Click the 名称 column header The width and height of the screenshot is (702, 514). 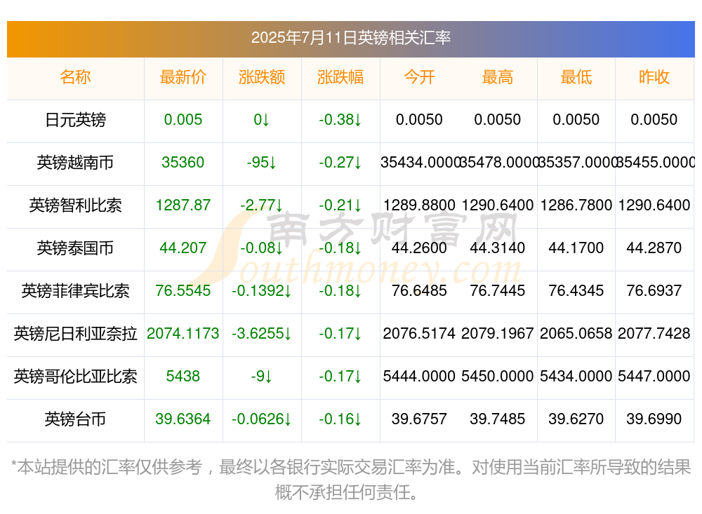(75, 77)
